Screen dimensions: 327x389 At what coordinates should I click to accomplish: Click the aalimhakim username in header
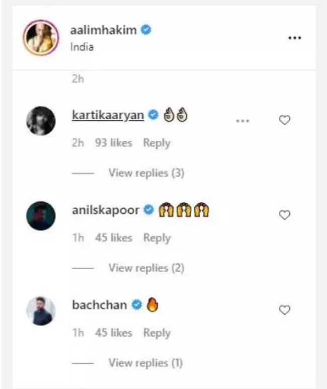tap(104, 30)
